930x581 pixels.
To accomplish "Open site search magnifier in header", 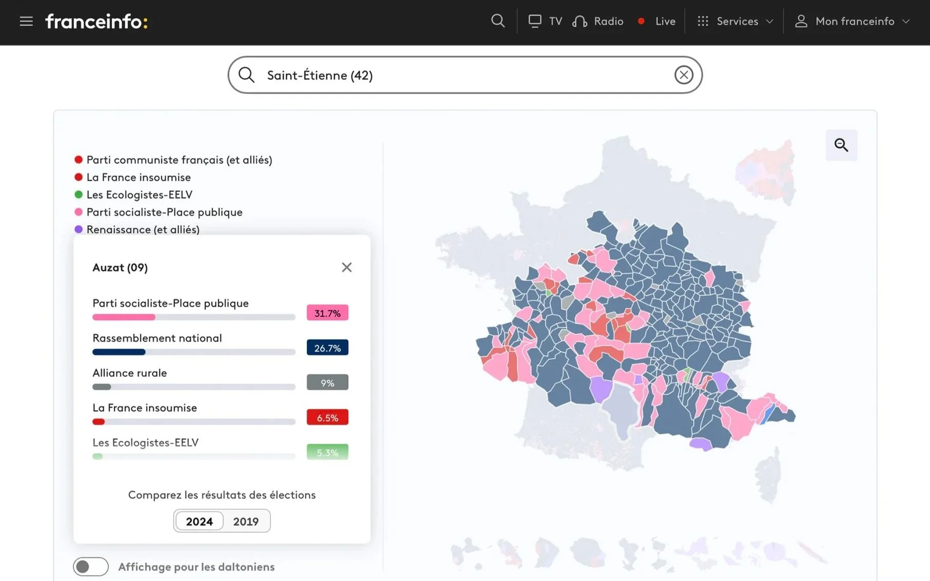I will coord(498,21).
